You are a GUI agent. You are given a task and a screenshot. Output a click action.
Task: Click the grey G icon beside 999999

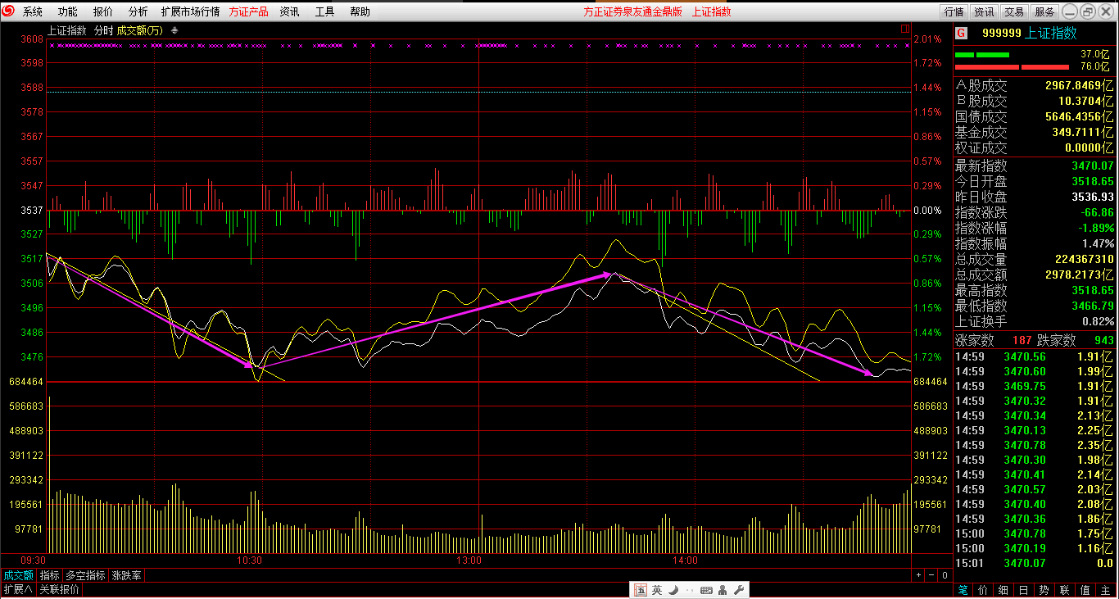click(961, 34)
